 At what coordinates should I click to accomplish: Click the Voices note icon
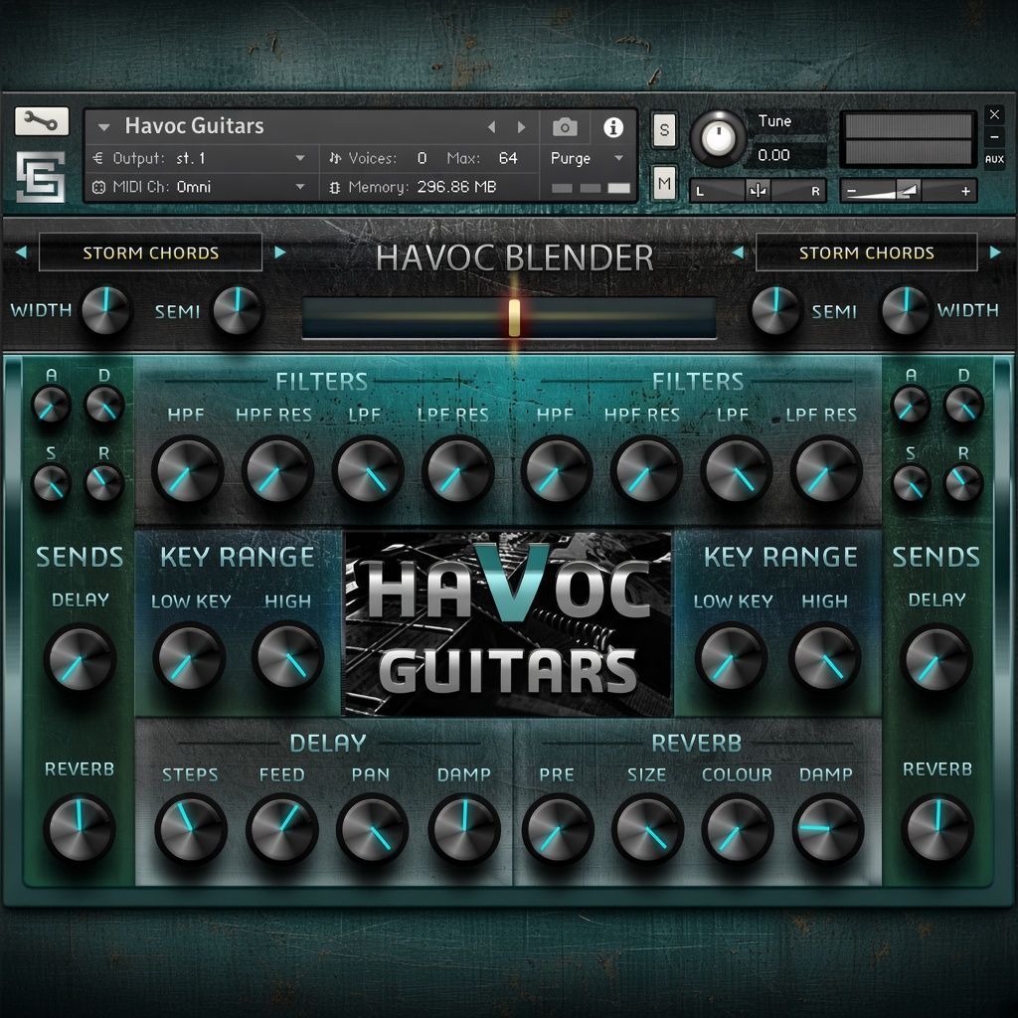tap(335, 158)
